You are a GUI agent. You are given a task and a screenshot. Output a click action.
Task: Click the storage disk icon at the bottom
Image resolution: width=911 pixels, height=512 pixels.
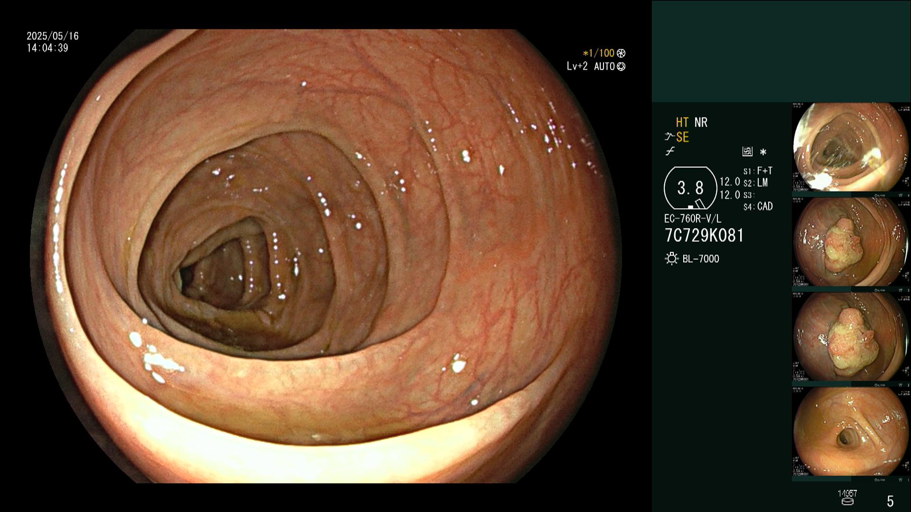point(847,501)
